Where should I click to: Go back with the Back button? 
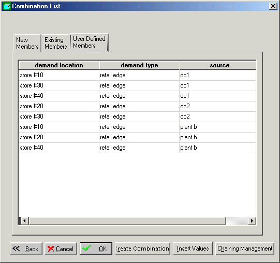tap(26, 249)
